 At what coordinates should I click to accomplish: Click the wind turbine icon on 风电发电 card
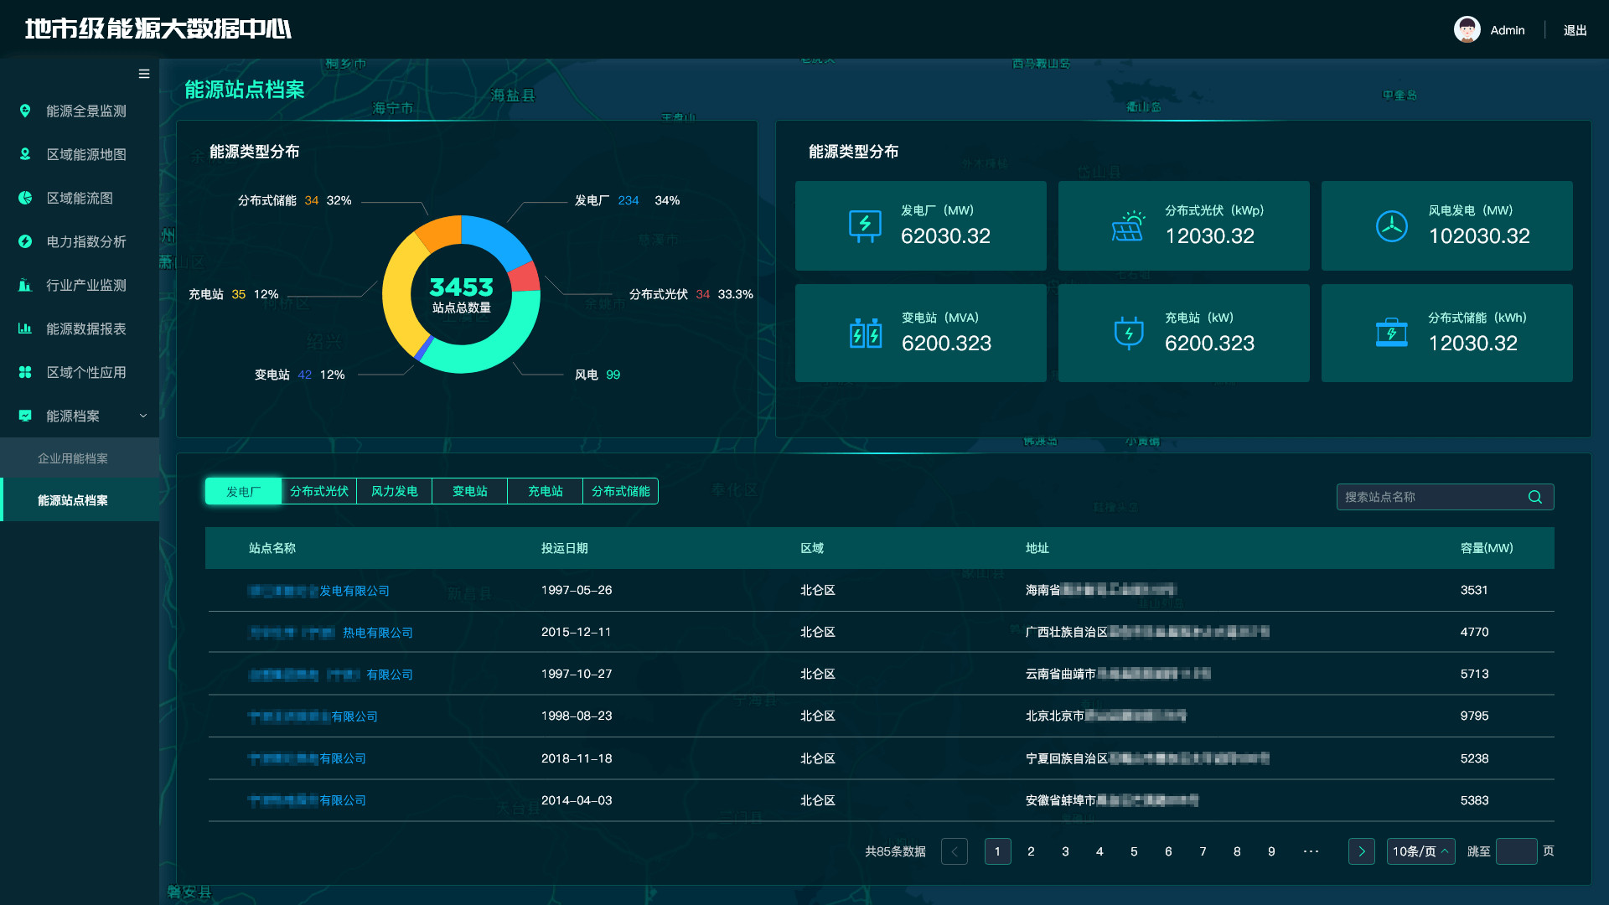[x=1391, y=226]
